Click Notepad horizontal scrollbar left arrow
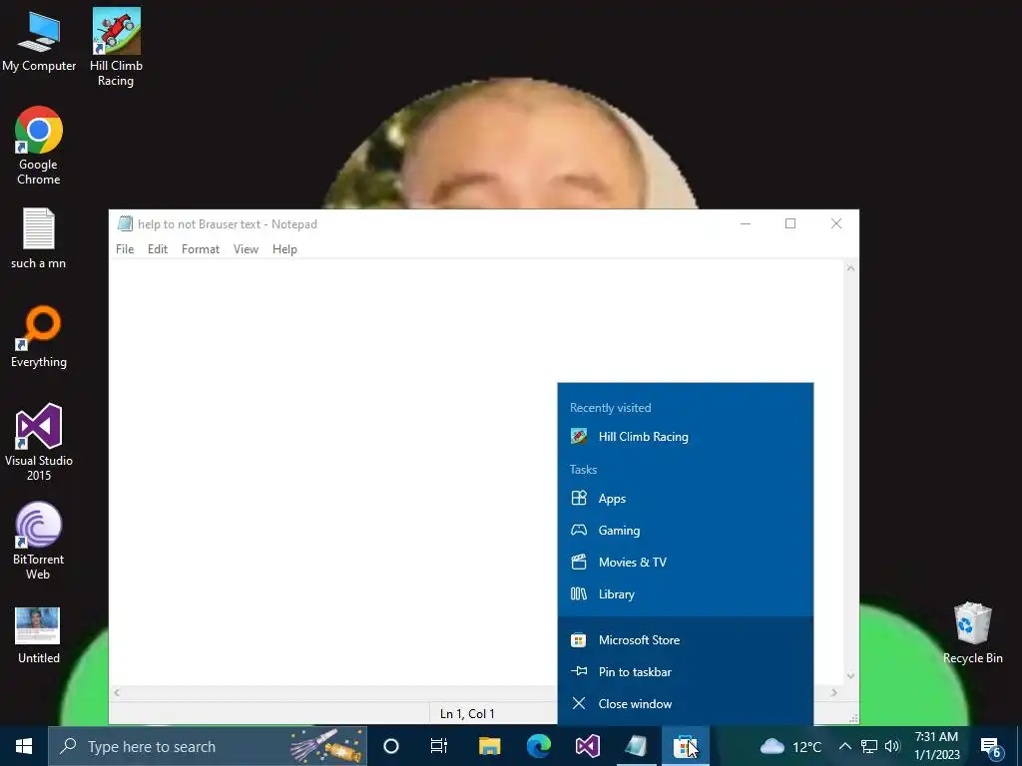This screenshot has height=766, width=1022. 117,692
